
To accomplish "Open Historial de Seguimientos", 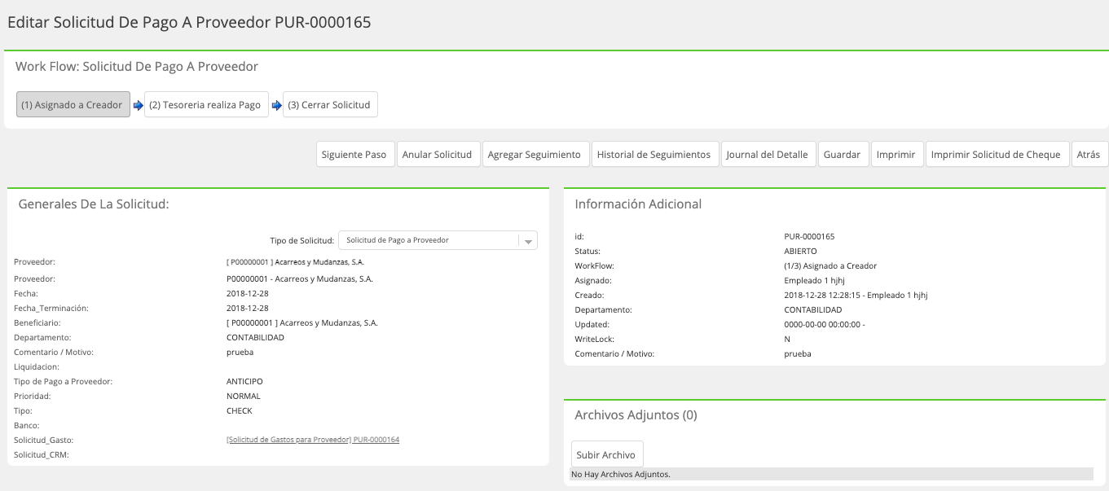I will [x=654, y=155].
